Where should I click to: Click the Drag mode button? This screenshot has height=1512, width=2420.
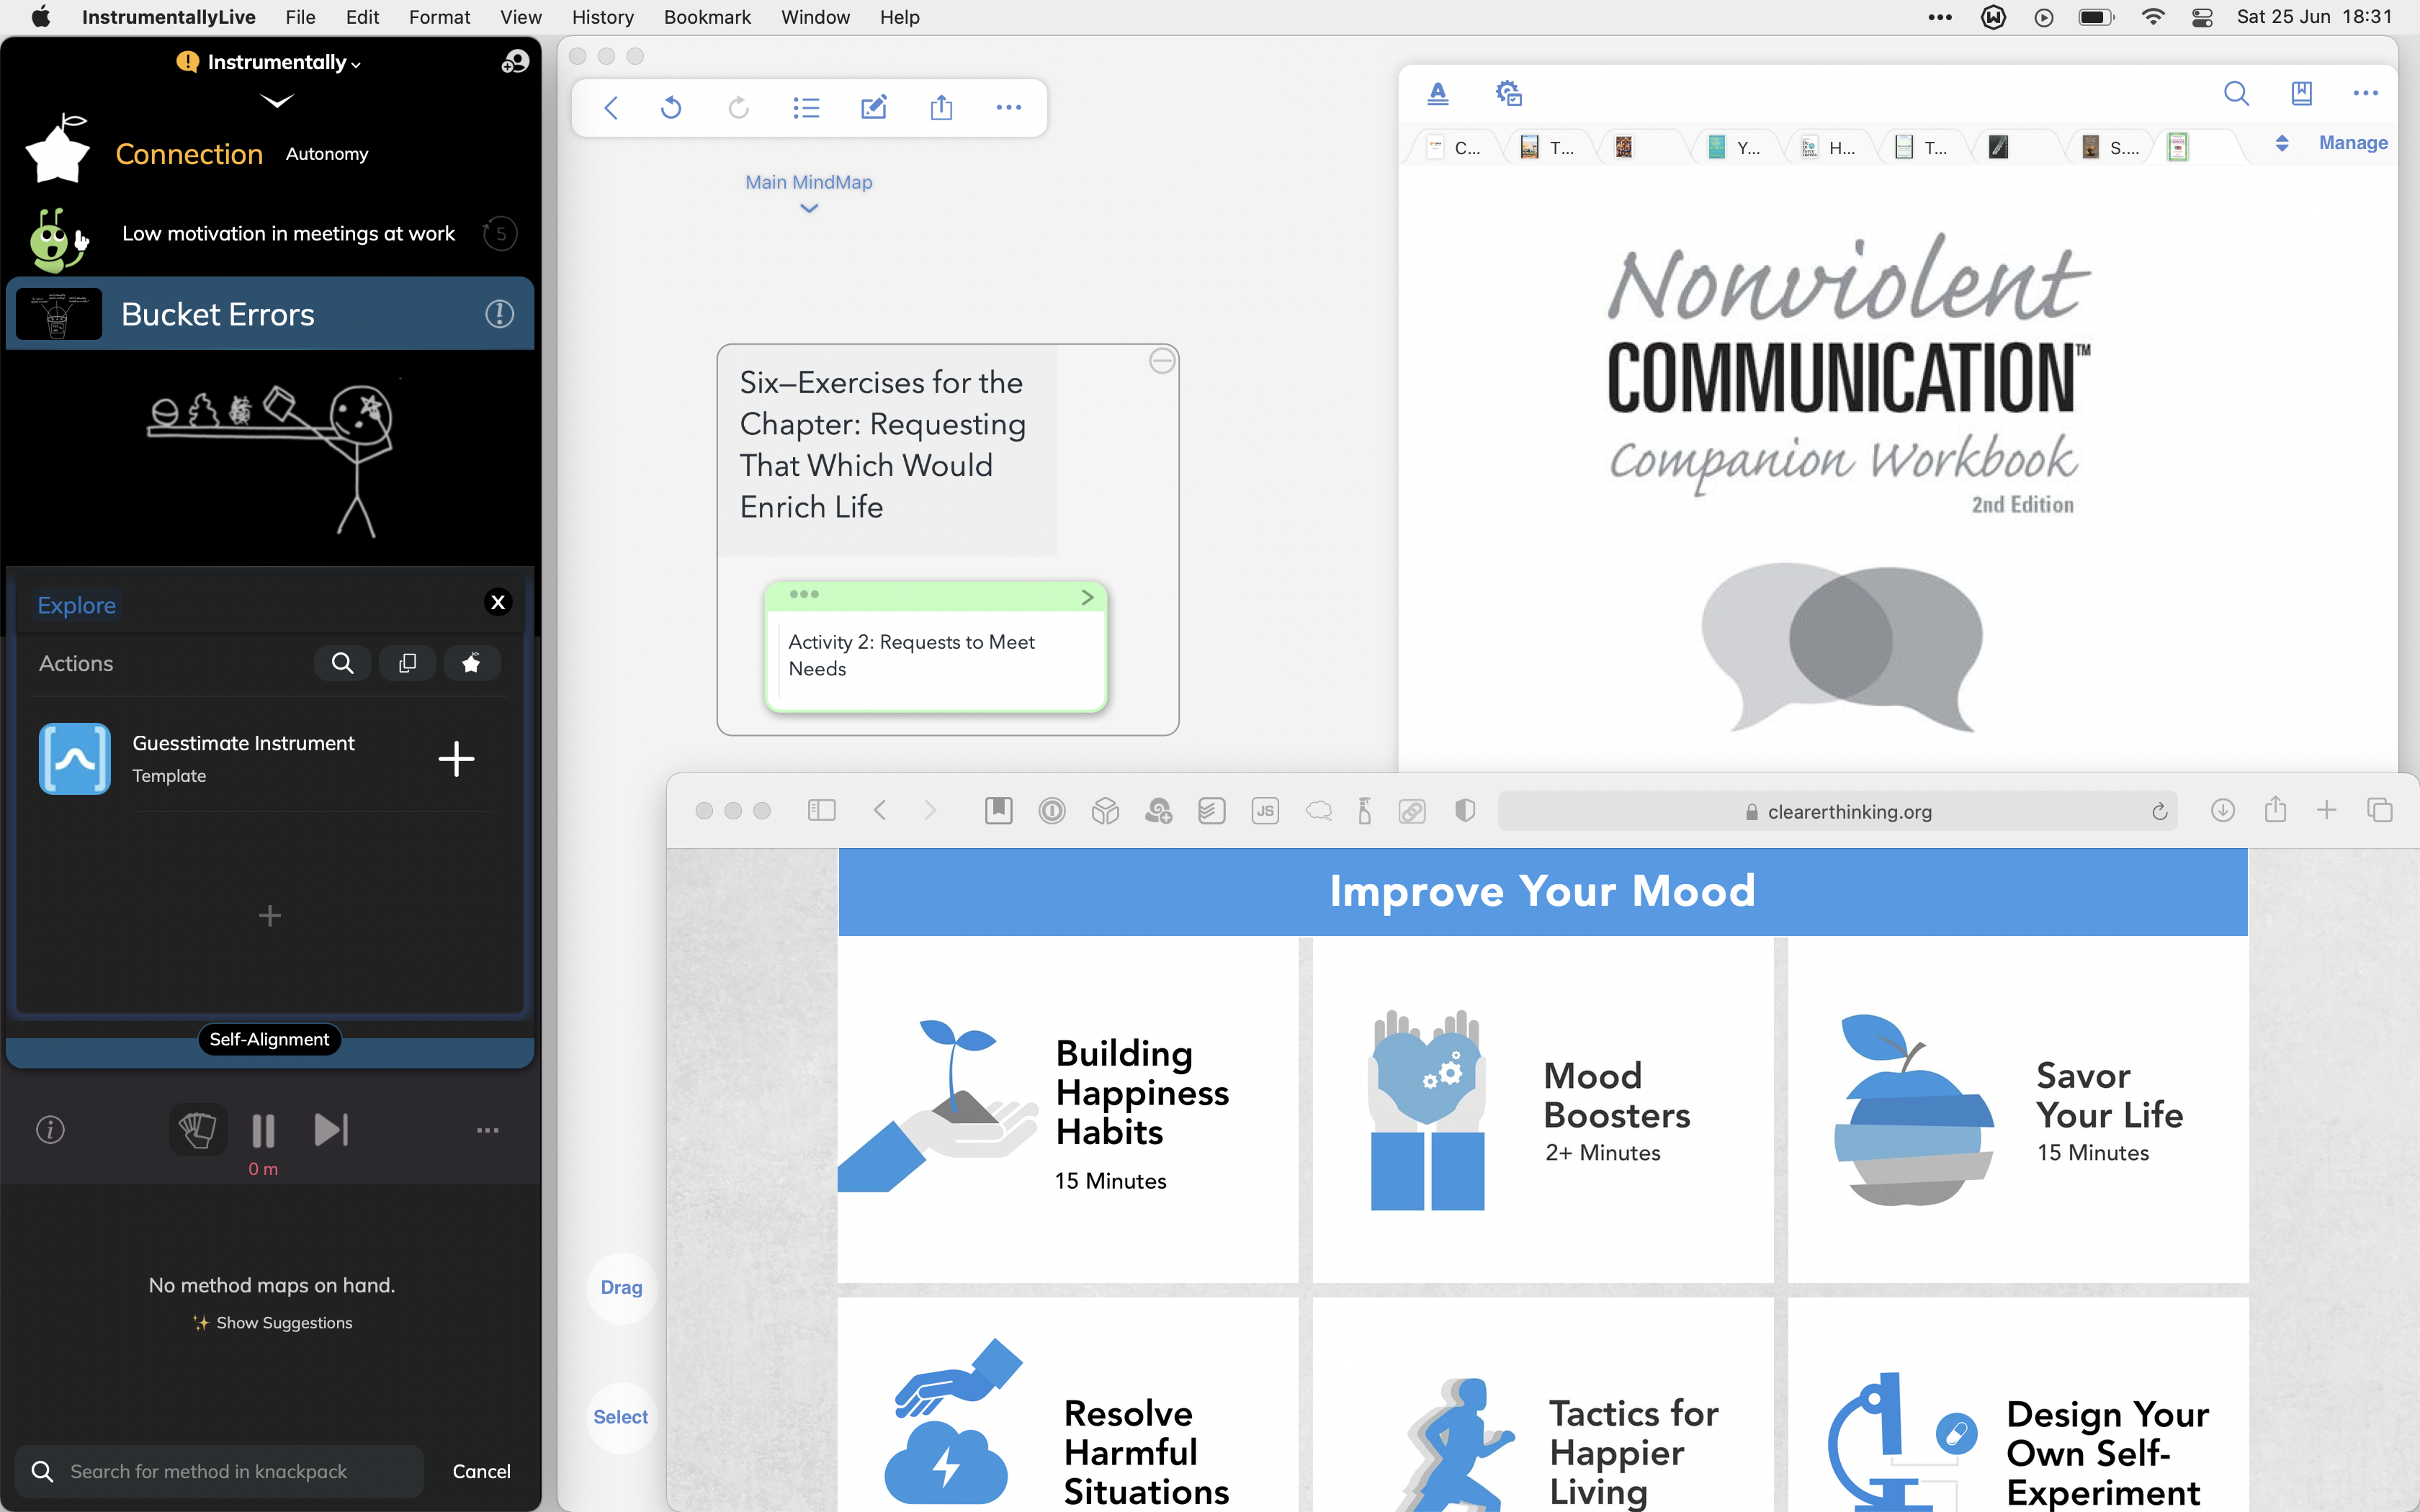pos(621,1287)
